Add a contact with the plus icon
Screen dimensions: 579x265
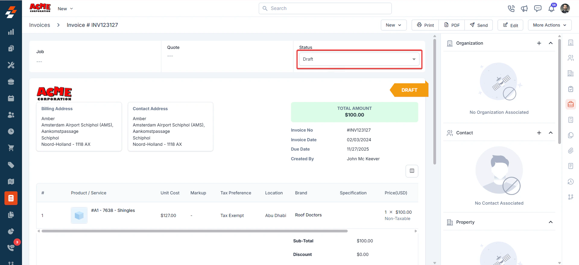click(x=539, y=133)
